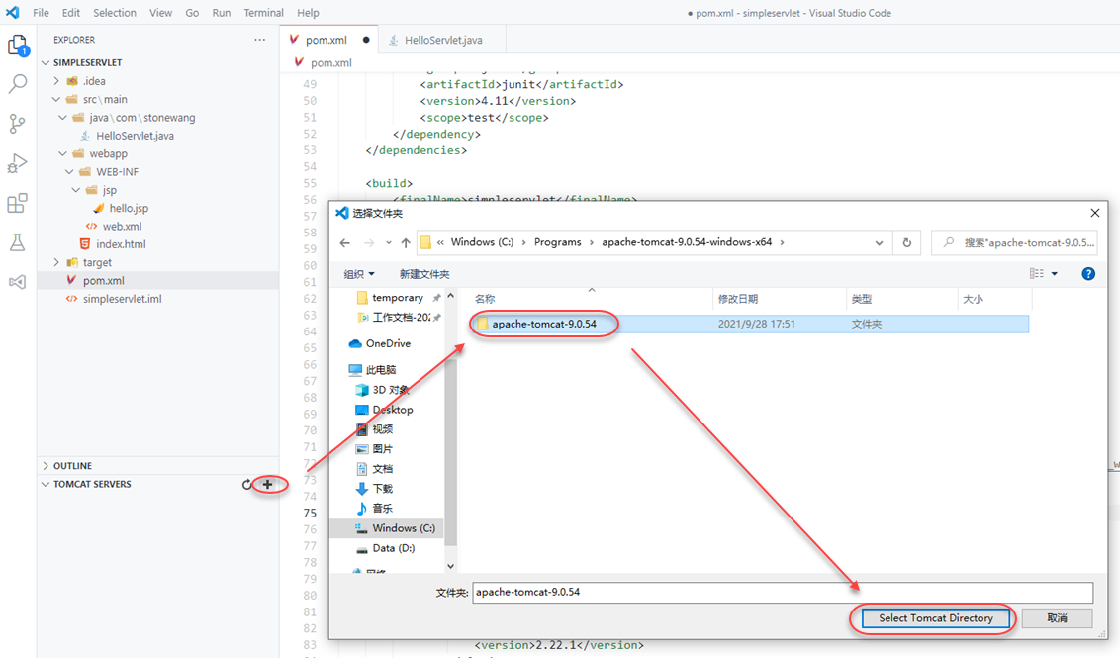Open index.html in the explorer tree

pos(121,244)
